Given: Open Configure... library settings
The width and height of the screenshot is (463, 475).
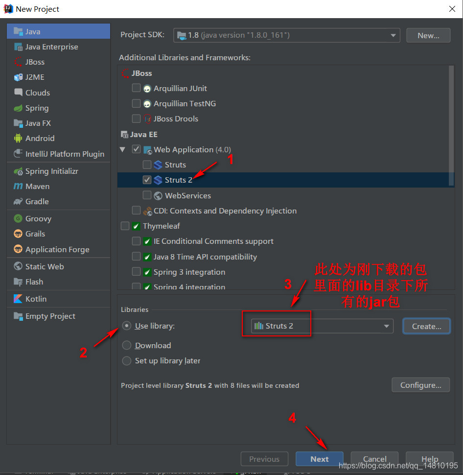Looking at the screenshot, I should 420,385.
